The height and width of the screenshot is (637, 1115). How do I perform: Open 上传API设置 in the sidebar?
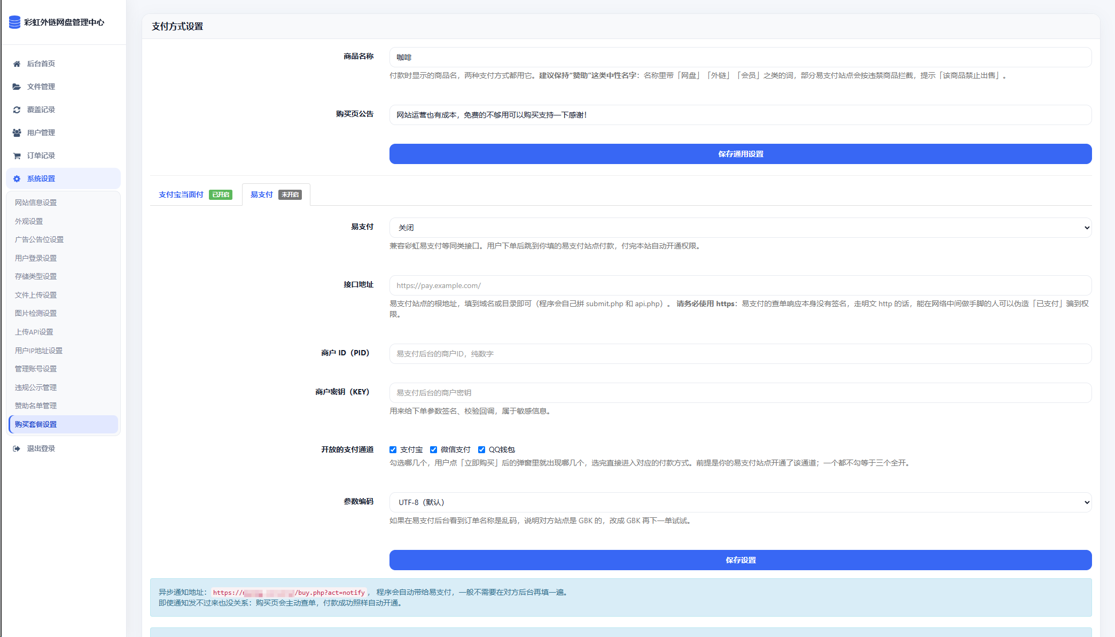coord(34,332)
